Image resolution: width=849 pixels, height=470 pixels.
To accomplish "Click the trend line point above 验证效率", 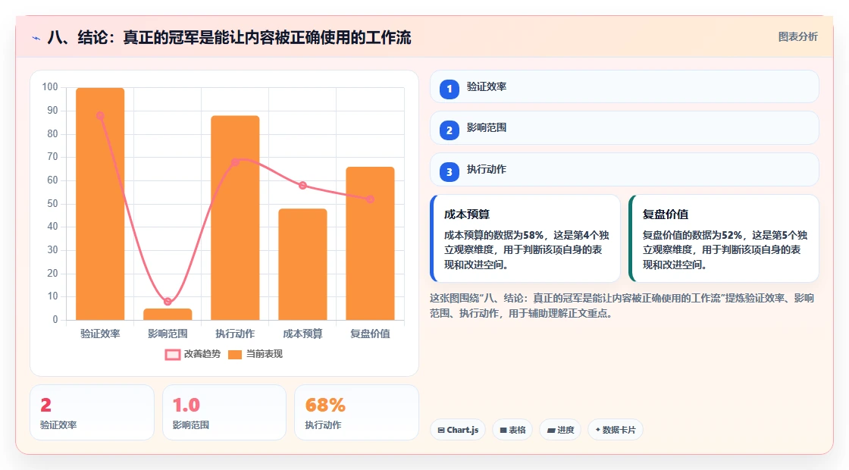I will 100,115.
